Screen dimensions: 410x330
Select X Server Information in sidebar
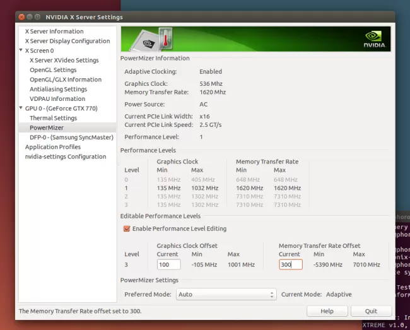(x=54, y=32)
